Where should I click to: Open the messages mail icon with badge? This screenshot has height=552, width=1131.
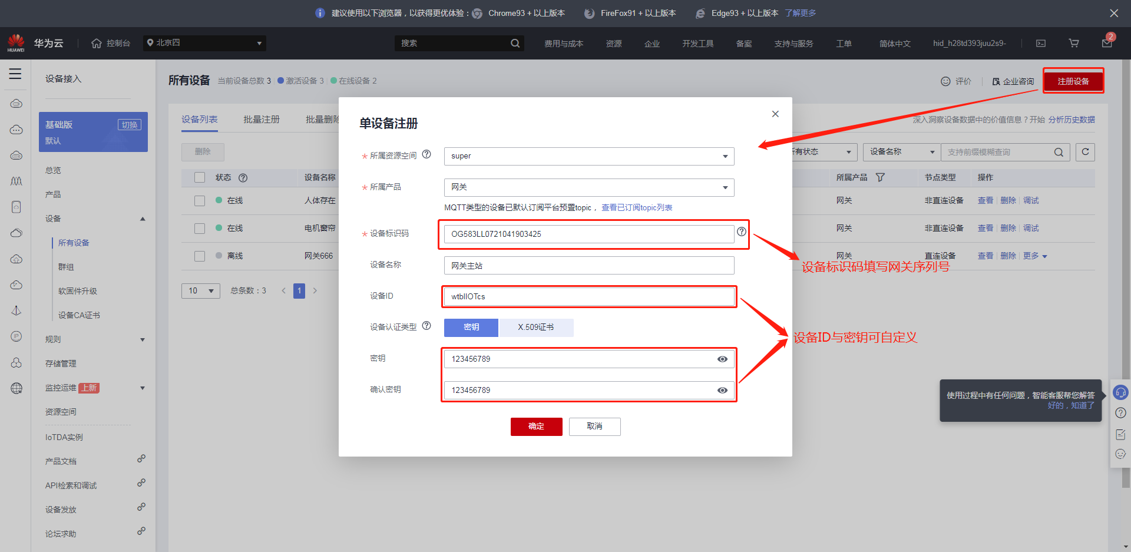click(1107, 43)
